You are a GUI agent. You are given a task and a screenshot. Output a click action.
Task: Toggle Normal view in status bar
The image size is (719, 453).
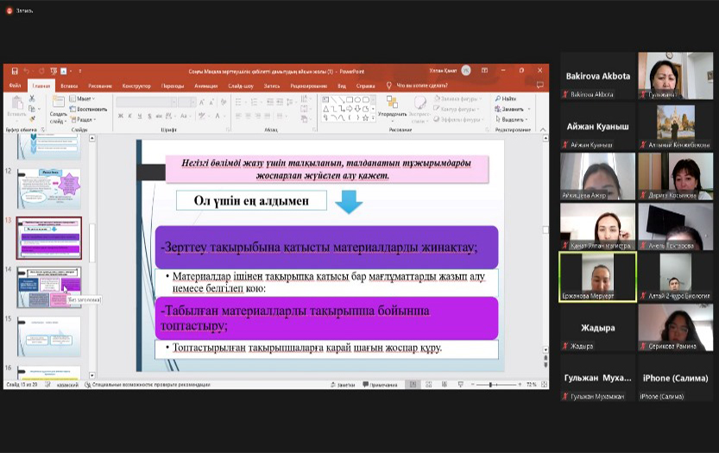pyautogui.click(x=413, y=385)
